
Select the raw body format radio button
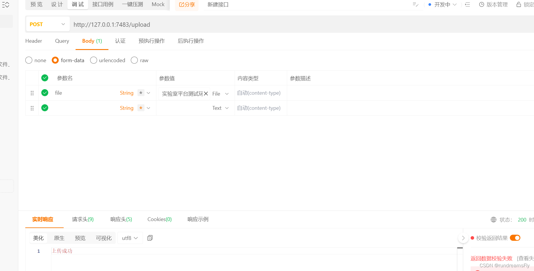[134, 60]
